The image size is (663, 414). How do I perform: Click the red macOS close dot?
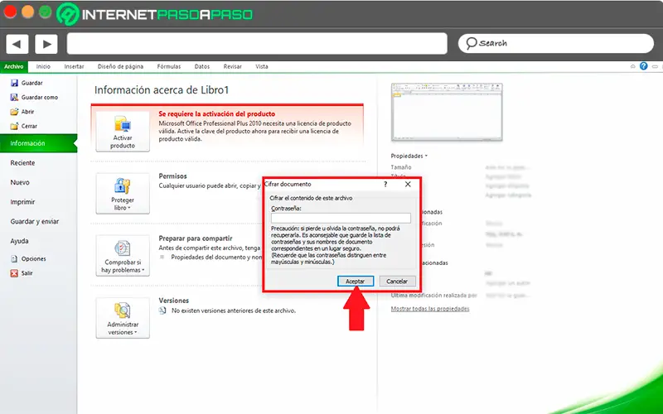click(10, 12)
